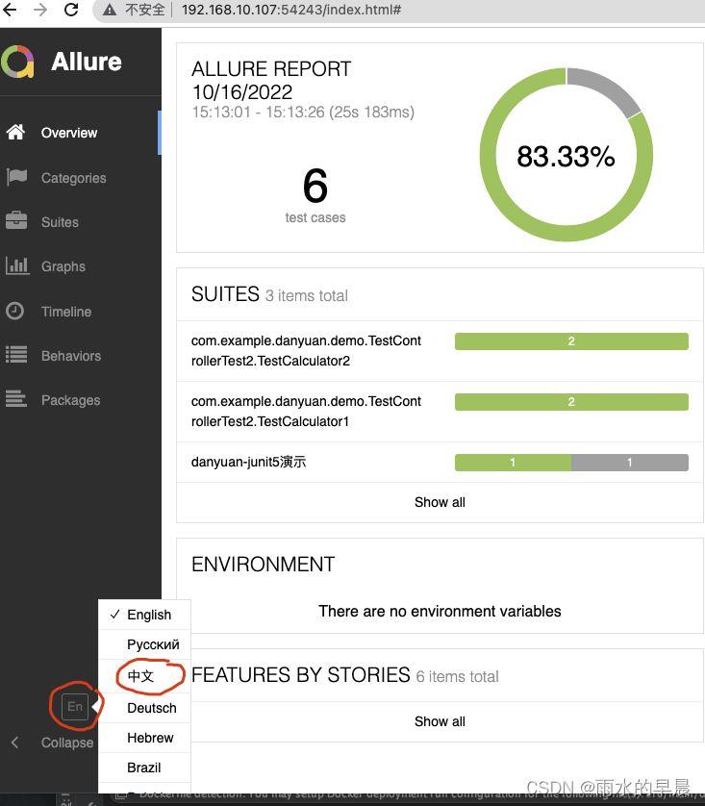This screenshot has height=806, width=705.
Task: Click the browser forward arrow
Action: click(x=40, y=10)
